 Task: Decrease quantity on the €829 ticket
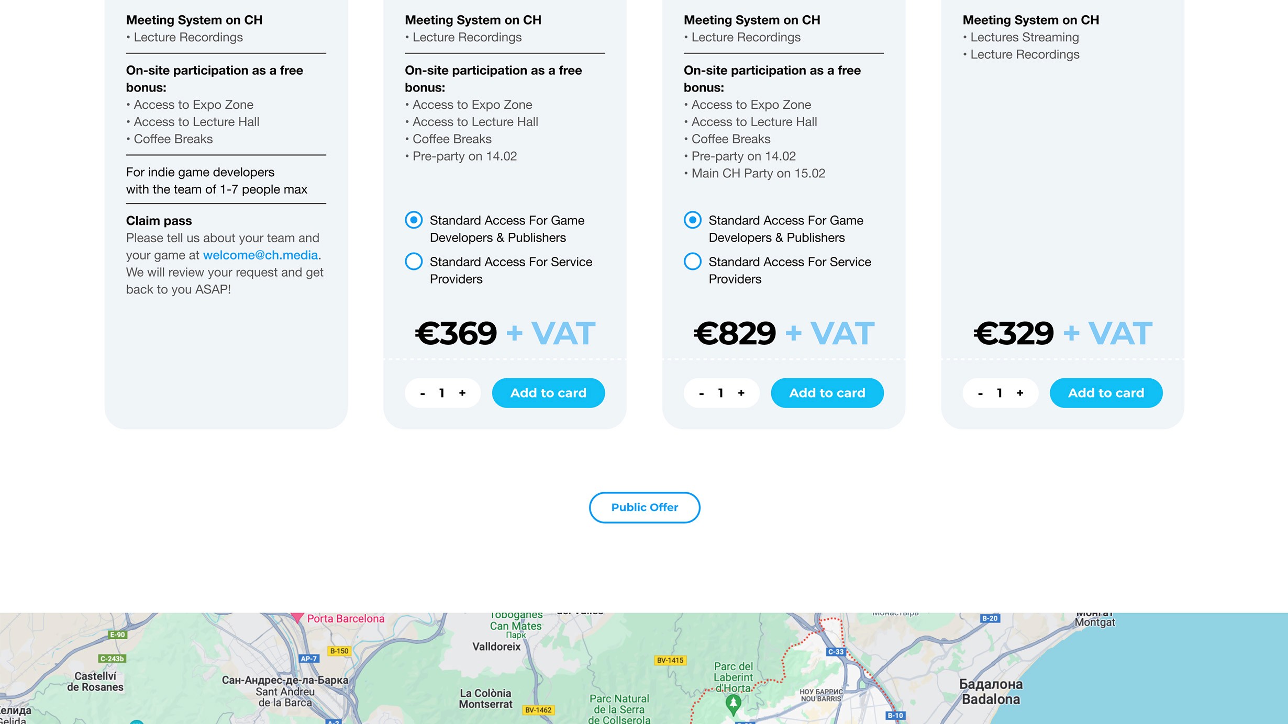tap(702, 393)
